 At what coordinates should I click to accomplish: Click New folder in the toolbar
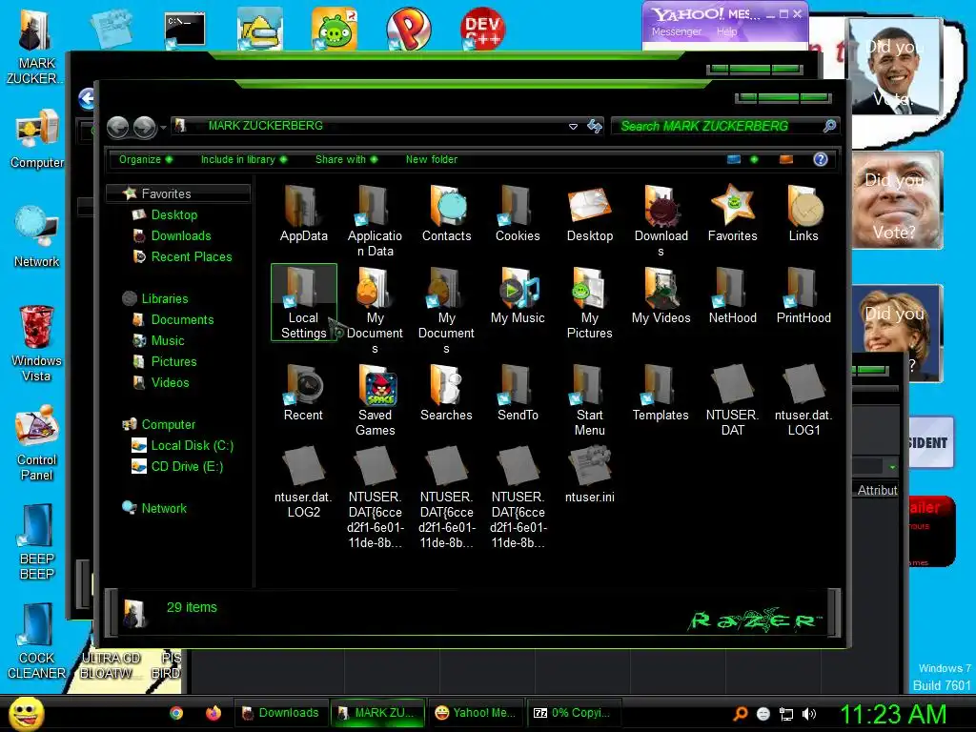(432, 159)
